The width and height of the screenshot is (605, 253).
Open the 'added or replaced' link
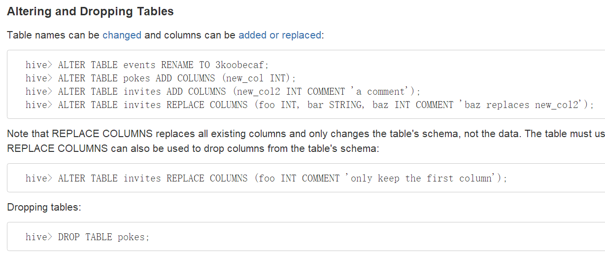[x=279, y=36]
